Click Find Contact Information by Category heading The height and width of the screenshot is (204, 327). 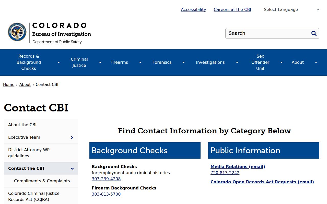[x=204, y=131]
